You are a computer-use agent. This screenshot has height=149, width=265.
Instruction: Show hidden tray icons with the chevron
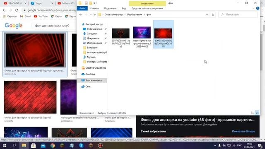tap(215, 145)
